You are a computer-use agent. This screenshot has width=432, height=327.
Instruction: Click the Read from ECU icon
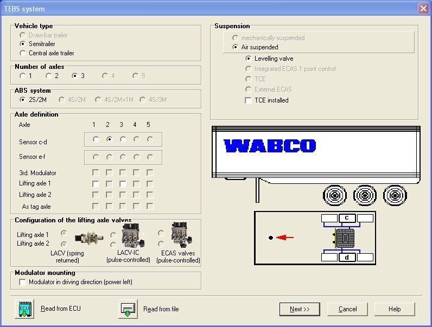coord(24,309)
